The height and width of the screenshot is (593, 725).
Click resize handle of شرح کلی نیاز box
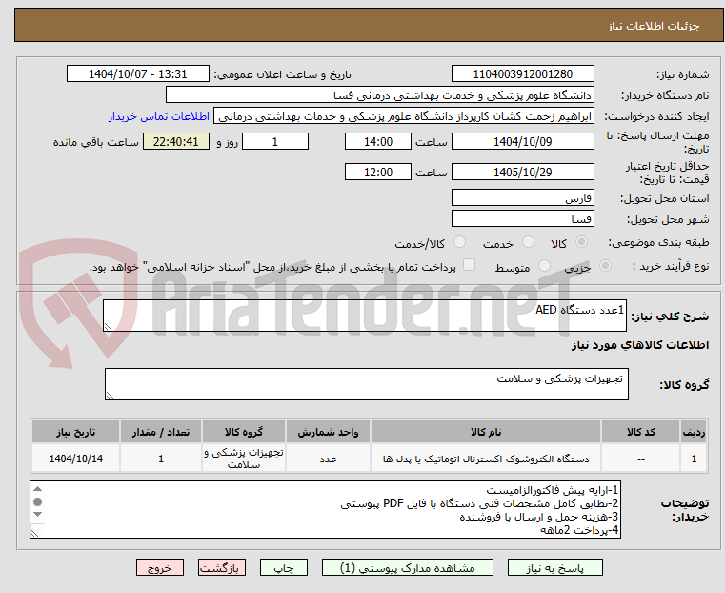(109, 327)
